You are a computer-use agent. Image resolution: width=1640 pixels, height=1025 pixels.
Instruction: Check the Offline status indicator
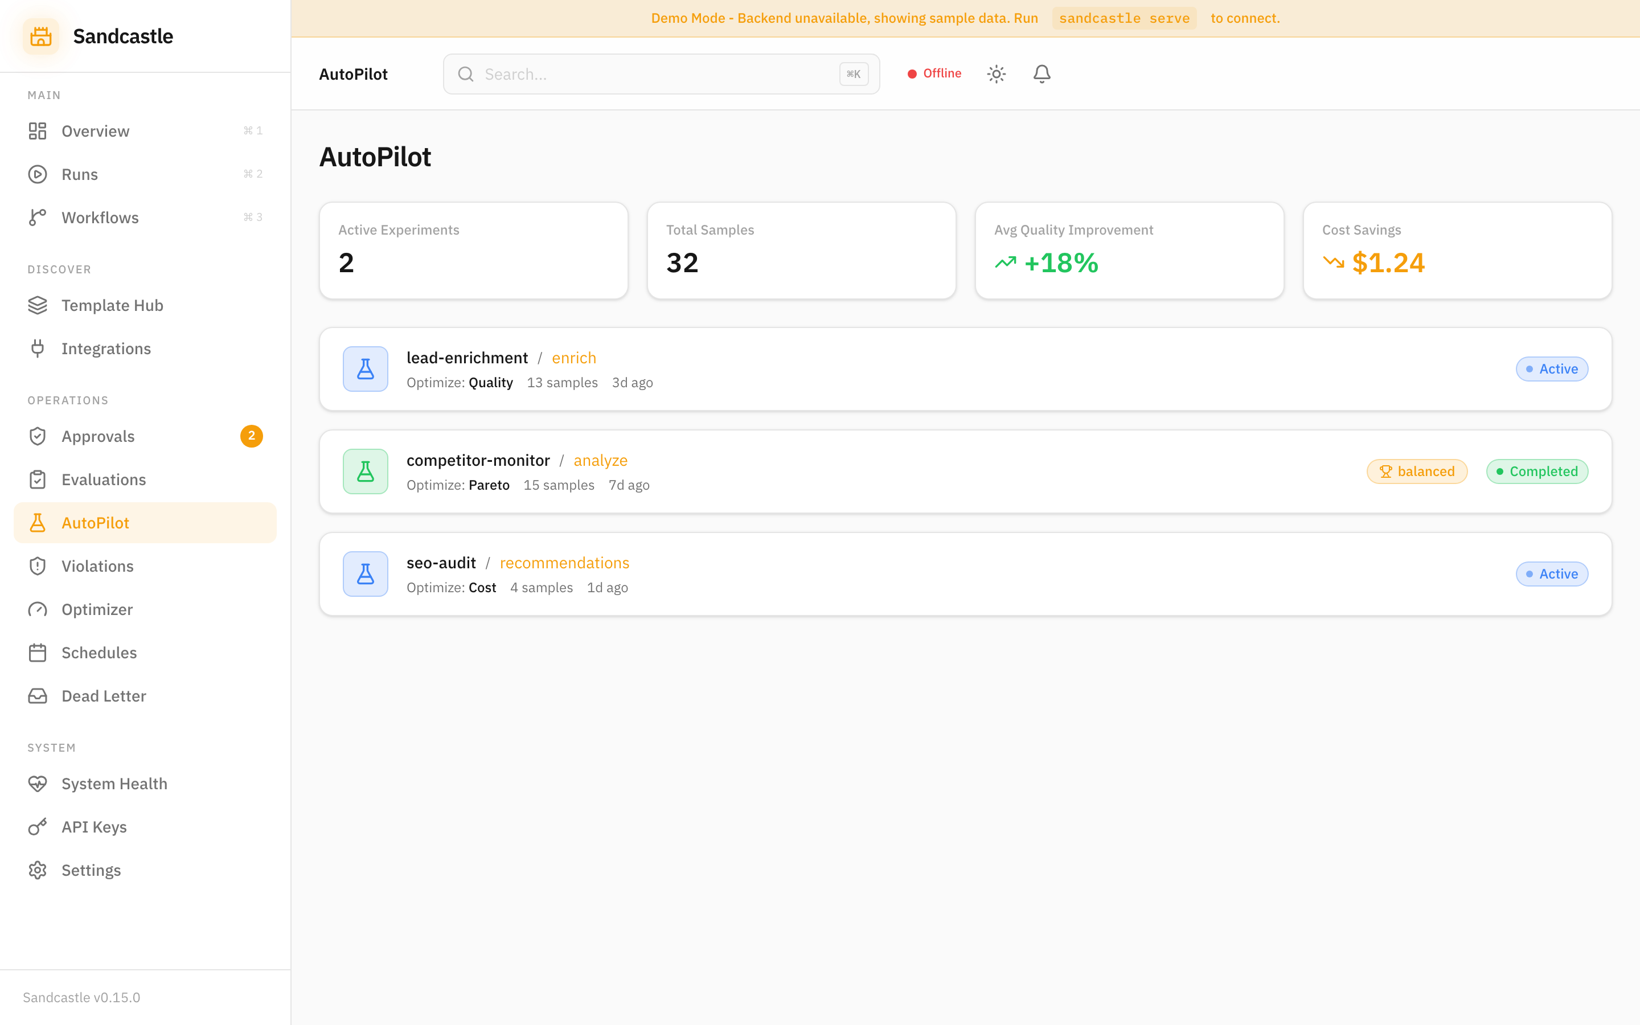pyautogui.click(x=934, y=73)
